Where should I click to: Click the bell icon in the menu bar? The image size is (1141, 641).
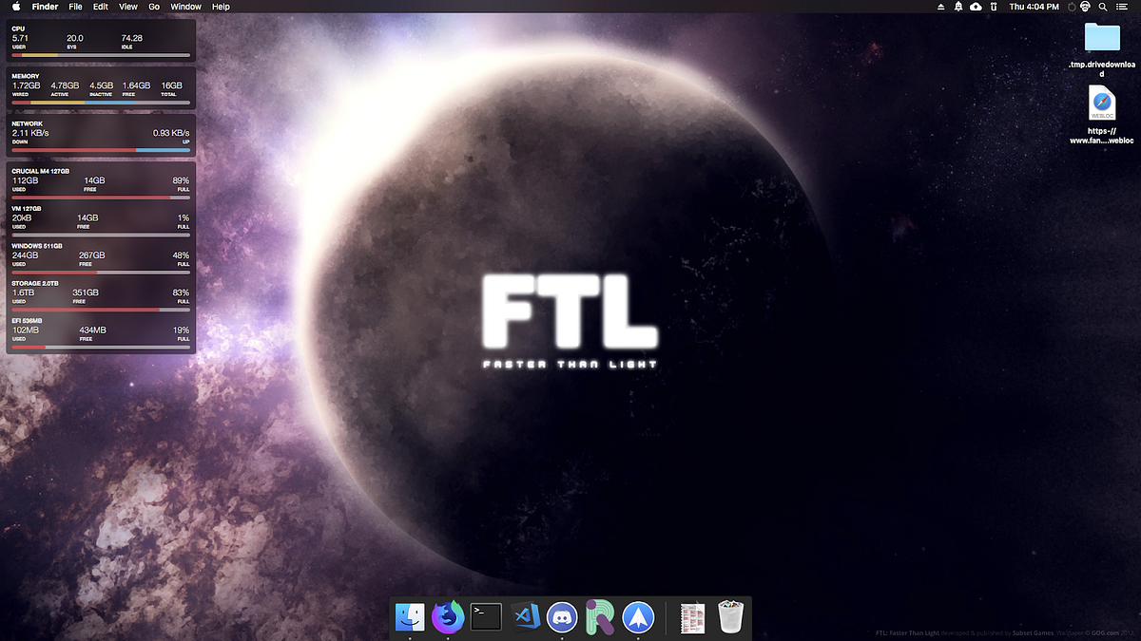pos(958,7)
